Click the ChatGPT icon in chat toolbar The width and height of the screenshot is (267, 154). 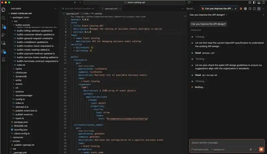245,8
